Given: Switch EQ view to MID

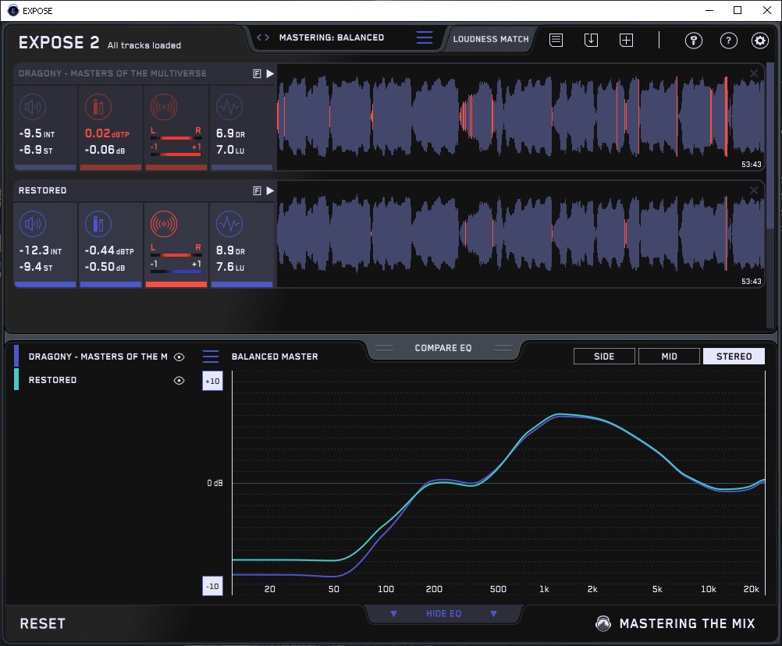Looking at the screenshot, I should point(669,357).
